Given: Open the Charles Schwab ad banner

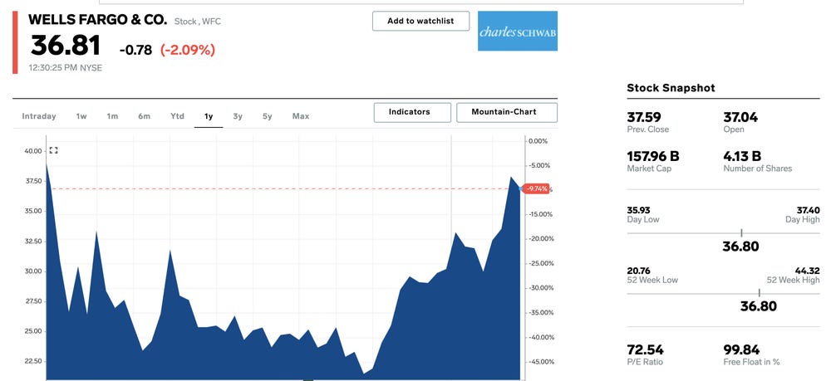Looking at the screenshot, I should click(517, 32).
